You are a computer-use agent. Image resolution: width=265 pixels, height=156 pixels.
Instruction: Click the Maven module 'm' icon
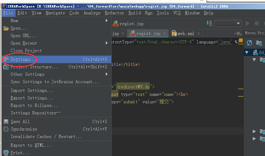[255, 53]
